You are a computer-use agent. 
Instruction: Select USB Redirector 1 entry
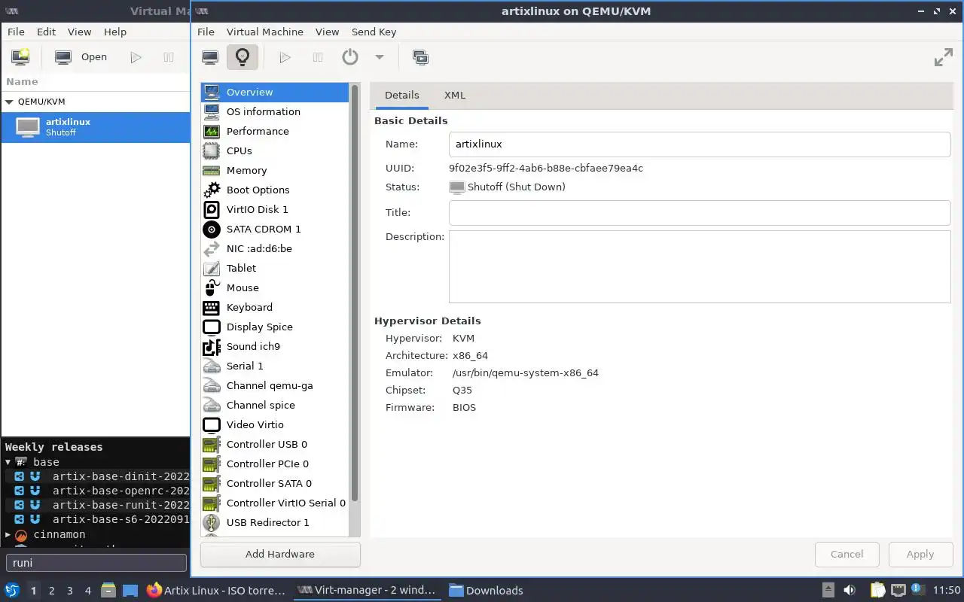pyautogui.click(x=275, y=522)
